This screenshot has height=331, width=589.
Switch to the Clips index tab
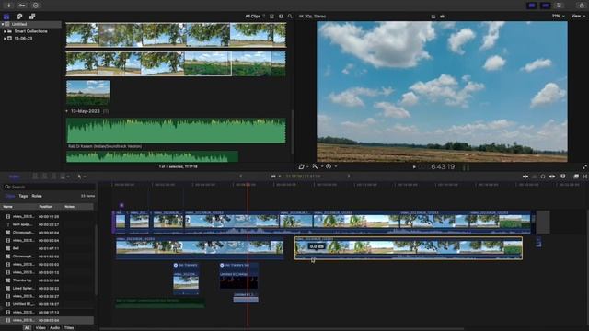[10, 196]
